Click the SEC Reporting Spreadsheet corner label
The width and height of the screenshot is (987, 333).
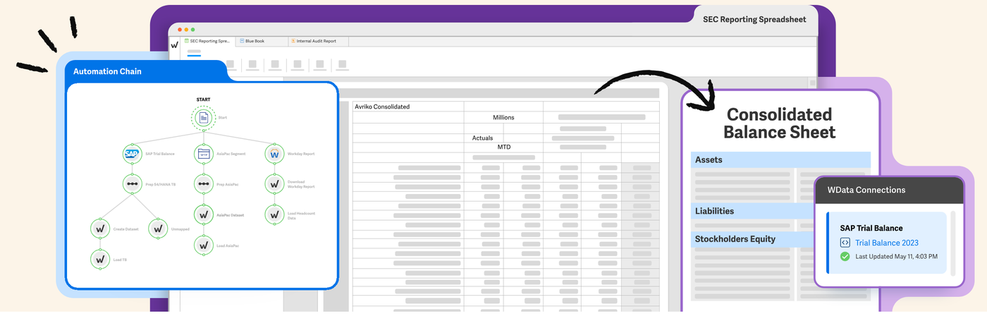click(x=754, y=20)
